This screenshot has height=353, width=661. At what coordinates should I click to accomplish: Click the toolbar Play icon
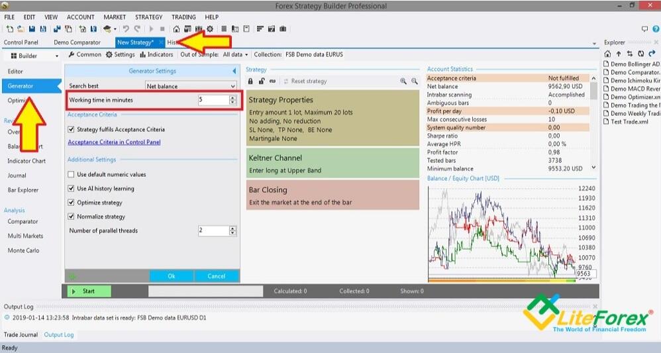tap(151, 29)
